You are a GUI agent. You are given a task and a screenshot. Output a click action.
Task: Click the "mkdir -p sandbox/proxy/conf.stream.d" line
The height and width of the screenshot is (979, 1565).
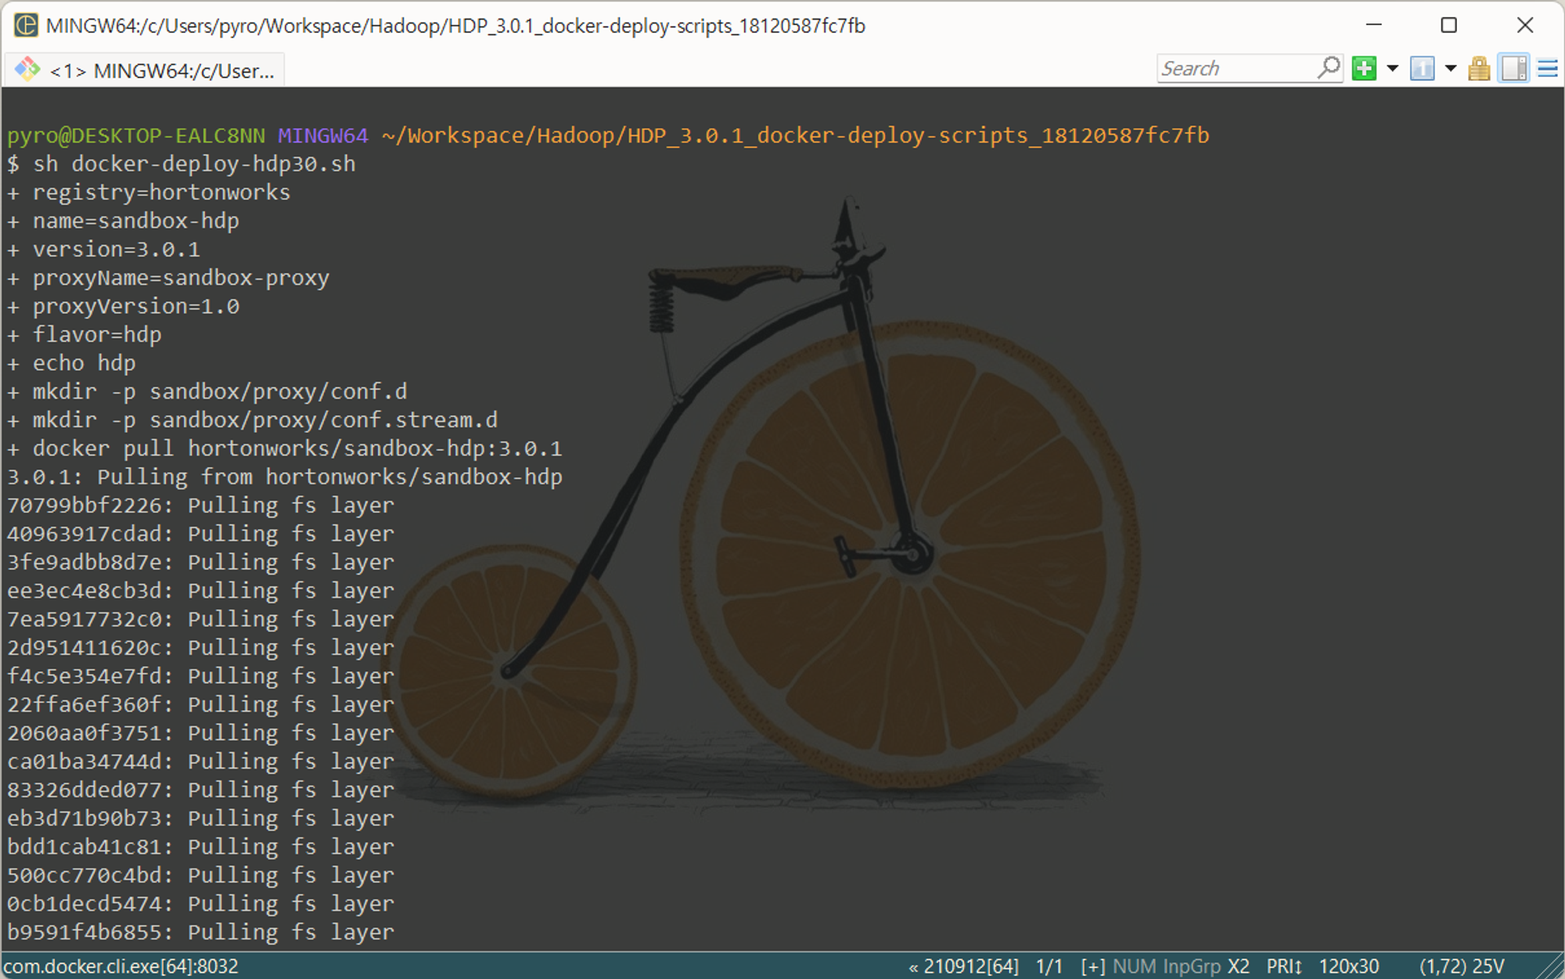(265, 420)
